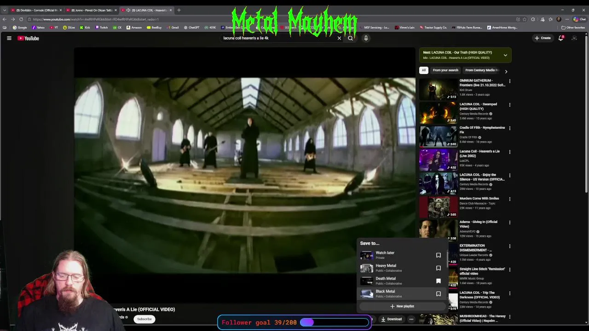Open the tab search dropdown in browser

pyautogui.click(x=5, y=10)
